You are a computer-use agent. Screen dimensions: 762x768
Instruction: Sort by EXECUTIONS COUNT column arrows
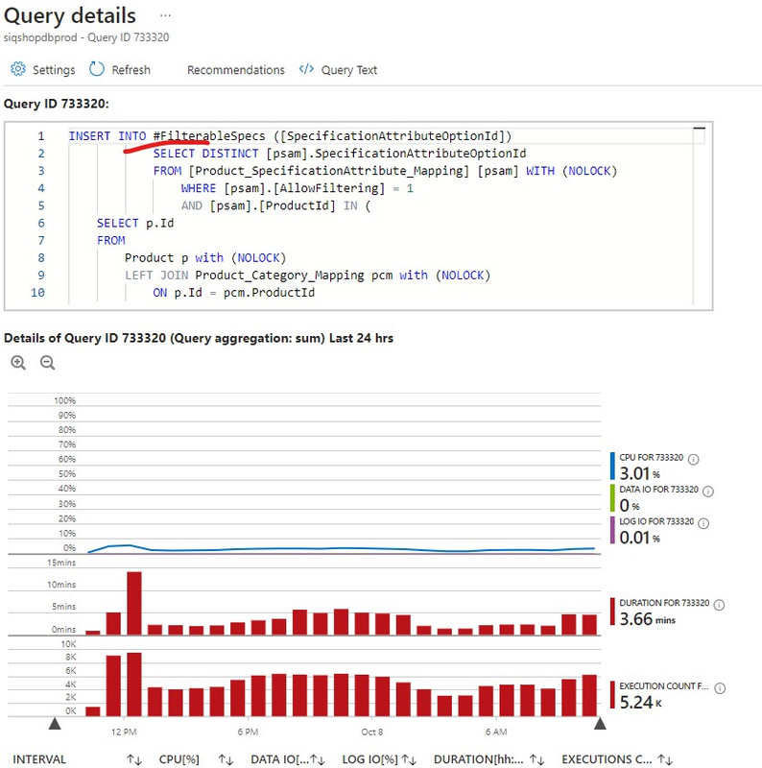pos(665,759)
